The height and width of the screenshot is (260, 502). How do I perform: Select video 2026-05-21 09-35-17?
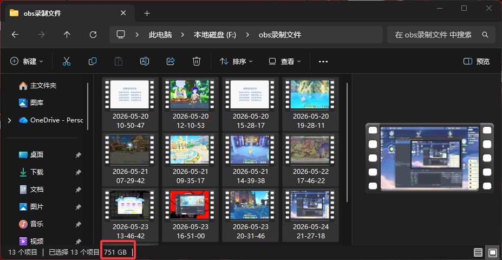coord(191,159)
